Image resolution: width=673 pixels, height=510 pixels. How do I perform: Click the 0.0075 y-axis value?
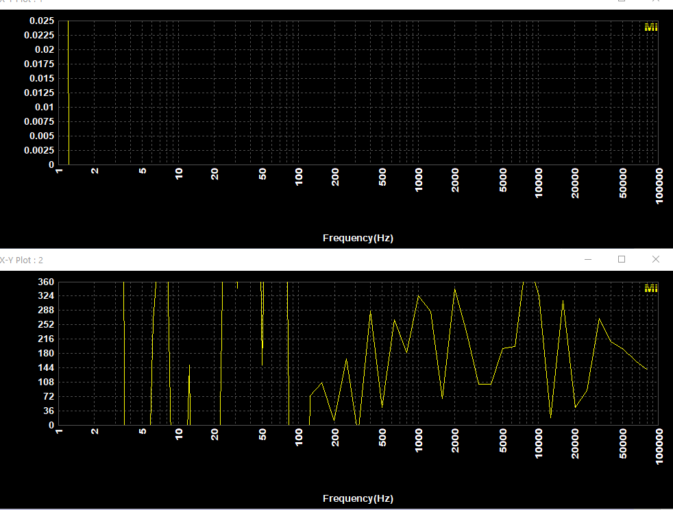tap(39, 121)
